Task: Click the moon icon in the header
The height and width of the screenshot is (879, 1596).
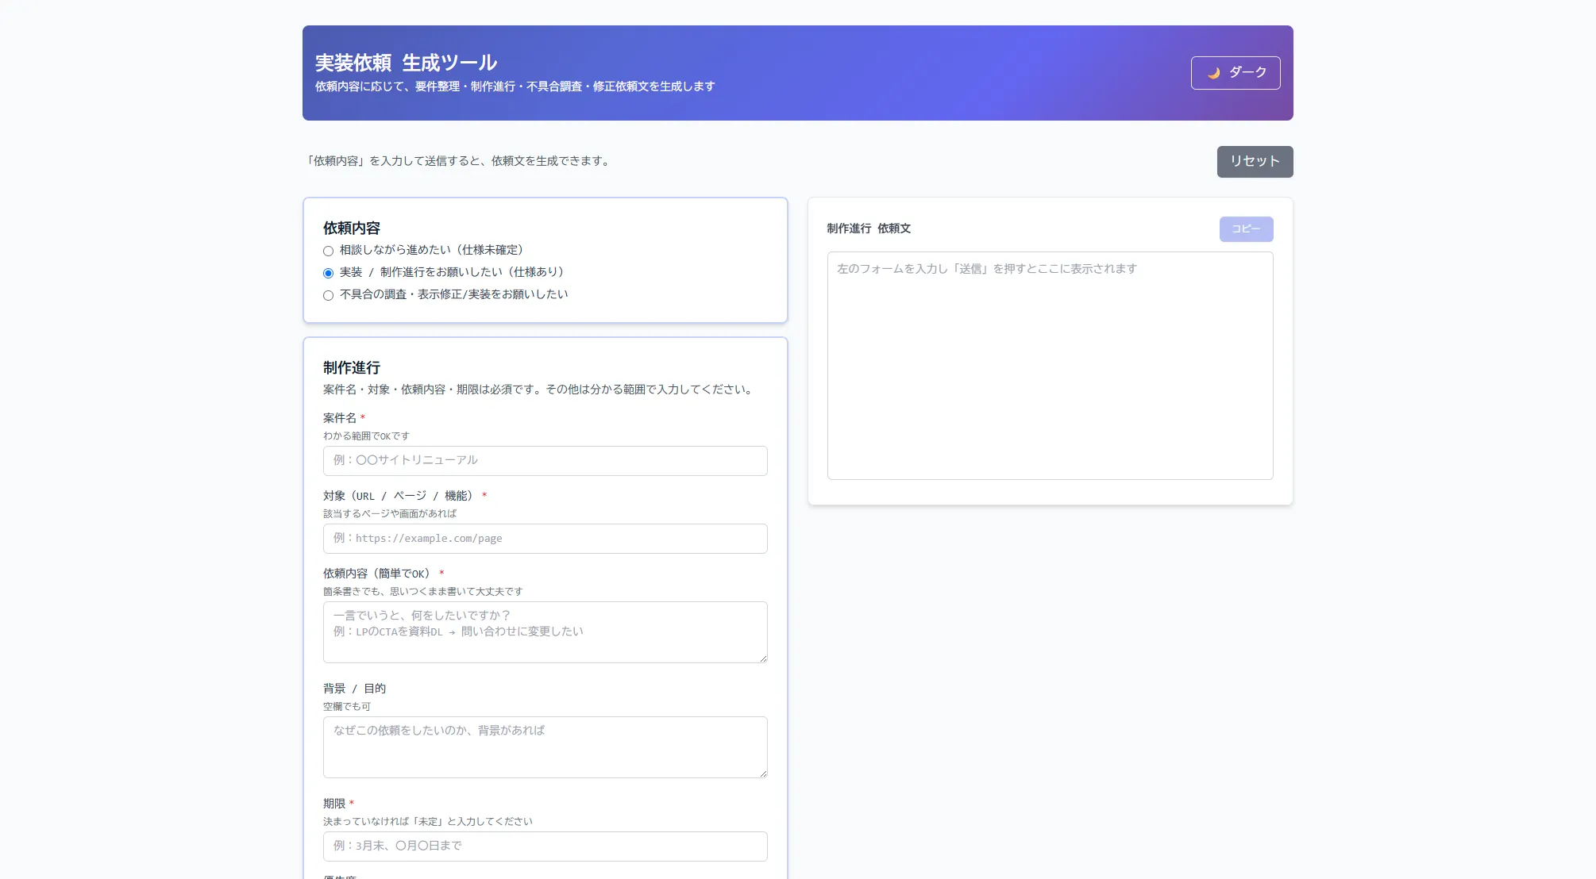Action: 1214,73
